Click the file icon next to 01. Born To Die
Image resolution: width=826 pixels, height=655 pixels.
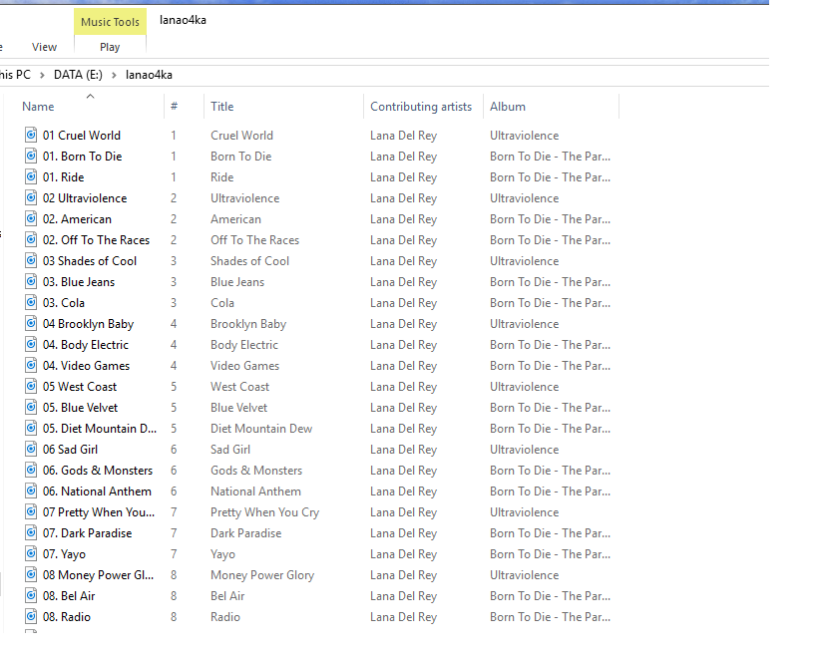(31, 156)
